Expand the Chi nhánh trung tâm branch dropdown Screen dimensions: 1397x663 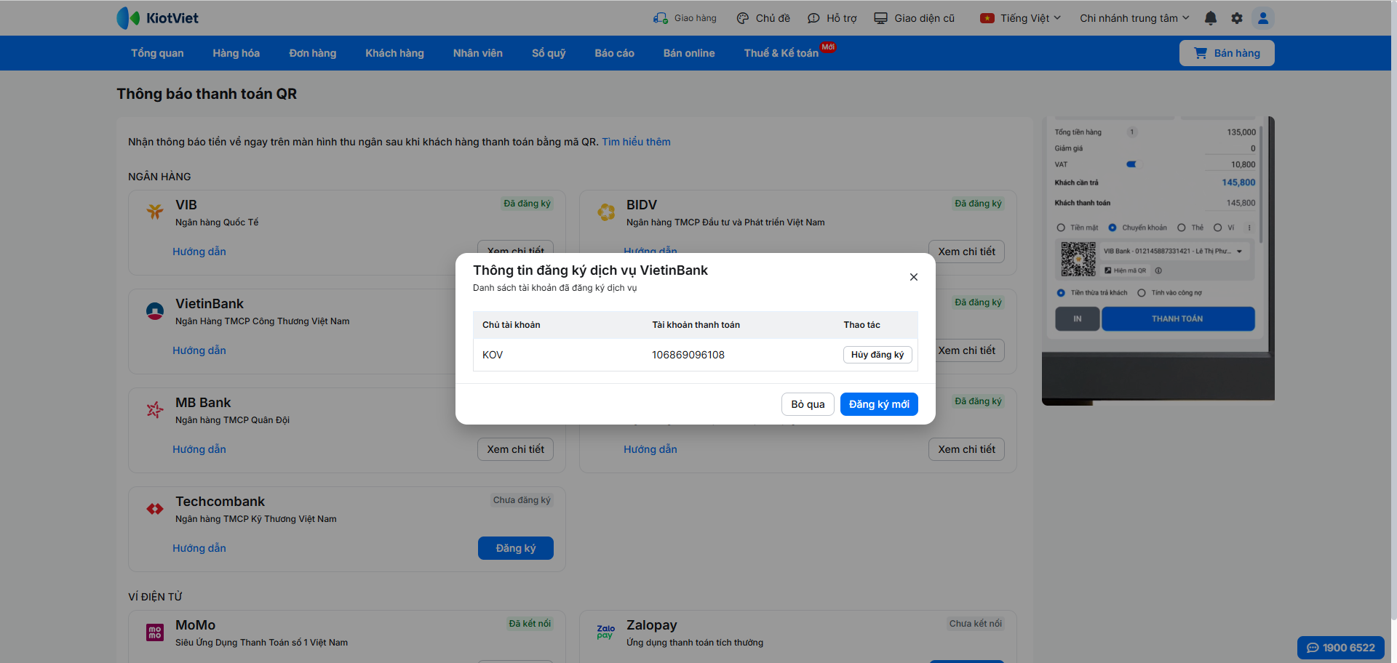pyautogui.click(x=1134, y=18)
